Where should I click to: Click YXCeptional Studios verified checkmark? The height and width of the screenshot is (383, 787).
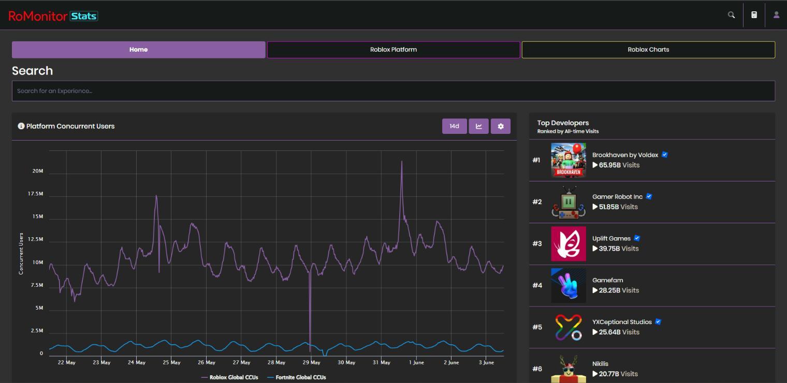point(658,321)
